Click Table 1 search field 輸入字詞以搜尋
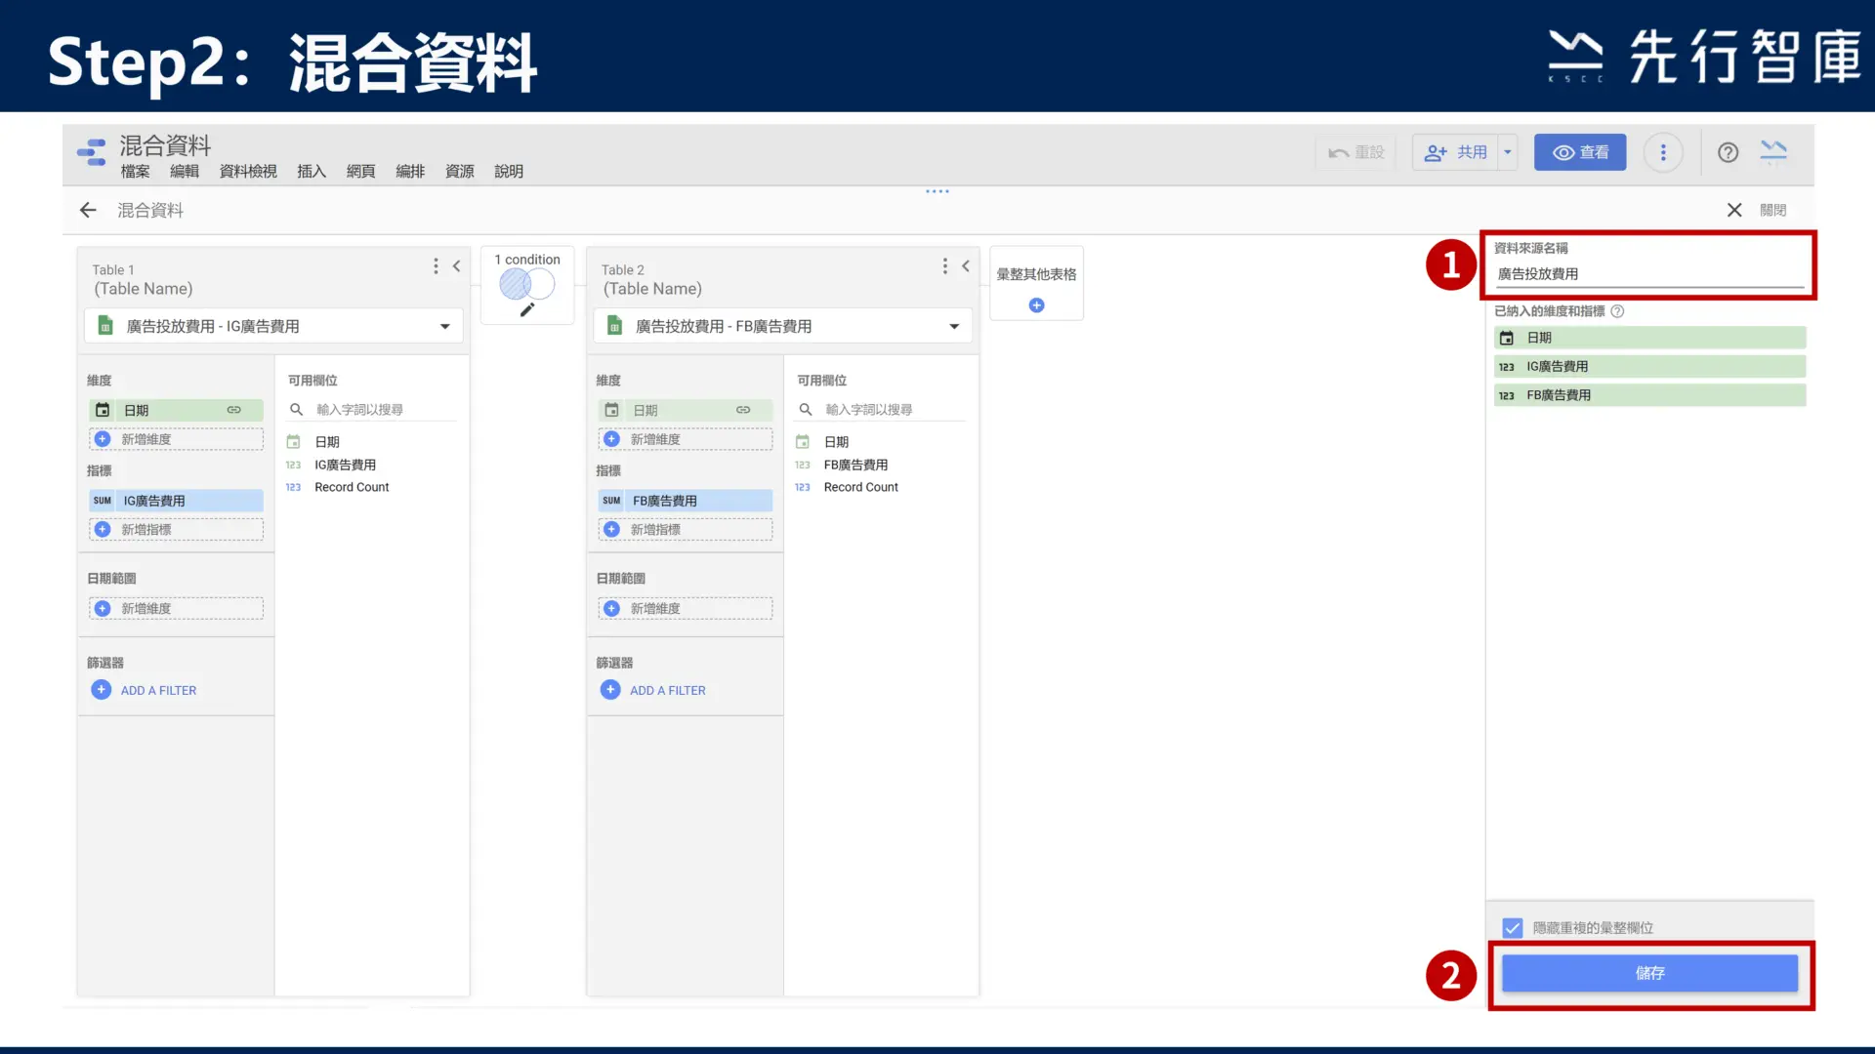The width and height of the screenshot is (1875, 1054). click(373, 410)
